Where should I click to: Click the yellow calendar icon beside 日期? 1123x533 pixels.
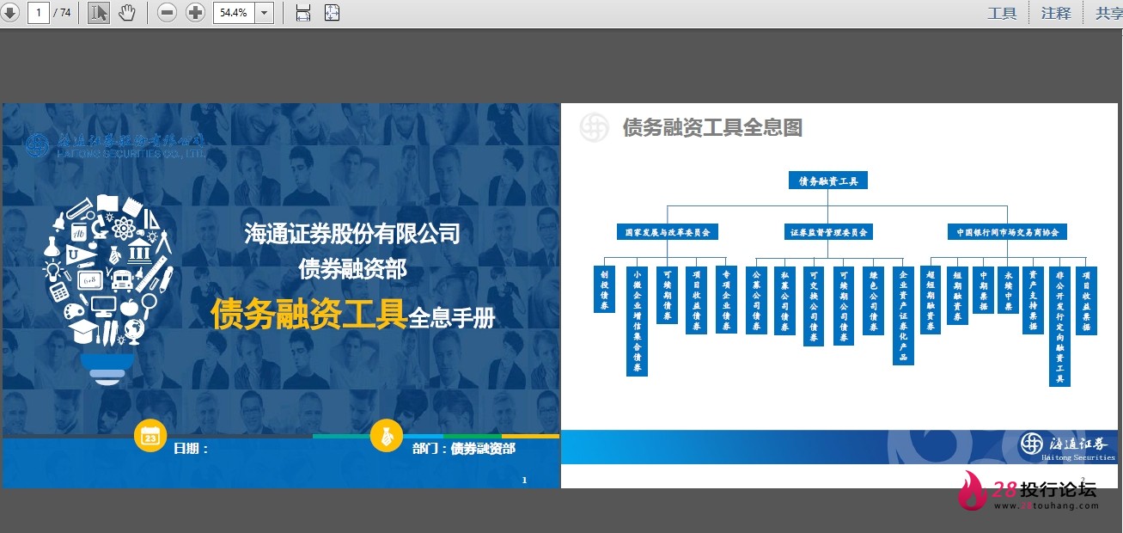click(x=150, y=436)
